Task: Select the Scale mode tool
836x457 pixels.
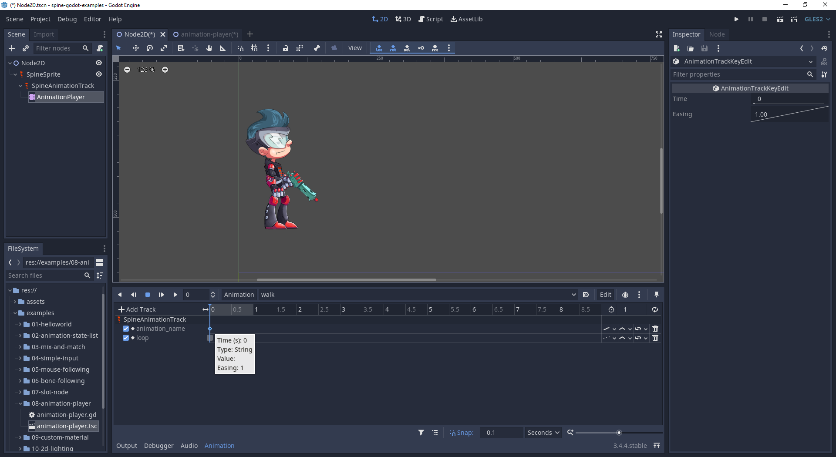Action: point(164,48)
